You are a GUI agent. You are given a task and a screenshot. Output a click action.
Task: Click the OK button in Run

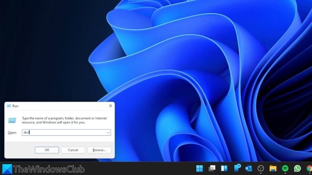(47, 150)
